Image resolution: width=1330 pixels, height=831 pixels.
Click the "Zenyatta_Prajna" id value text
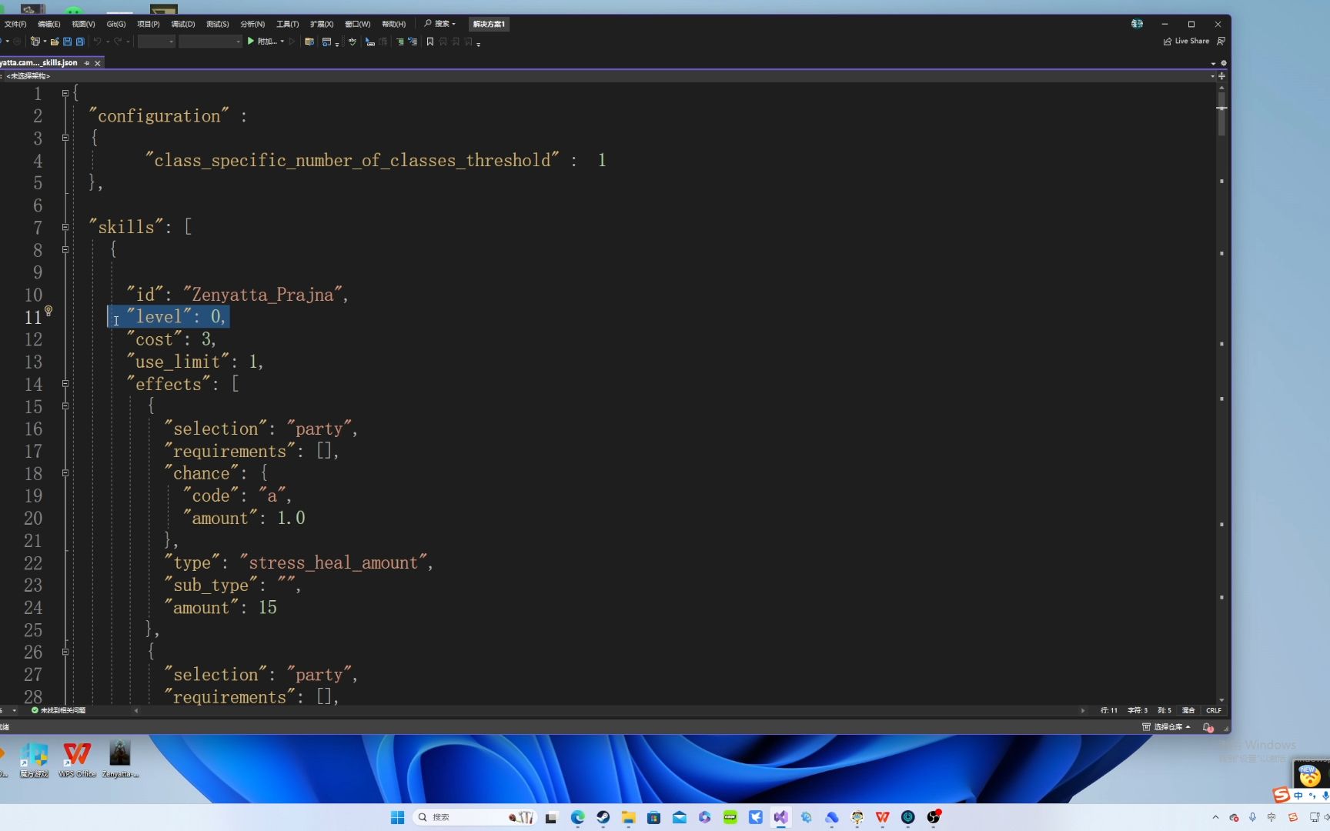[x=263, y=295]
